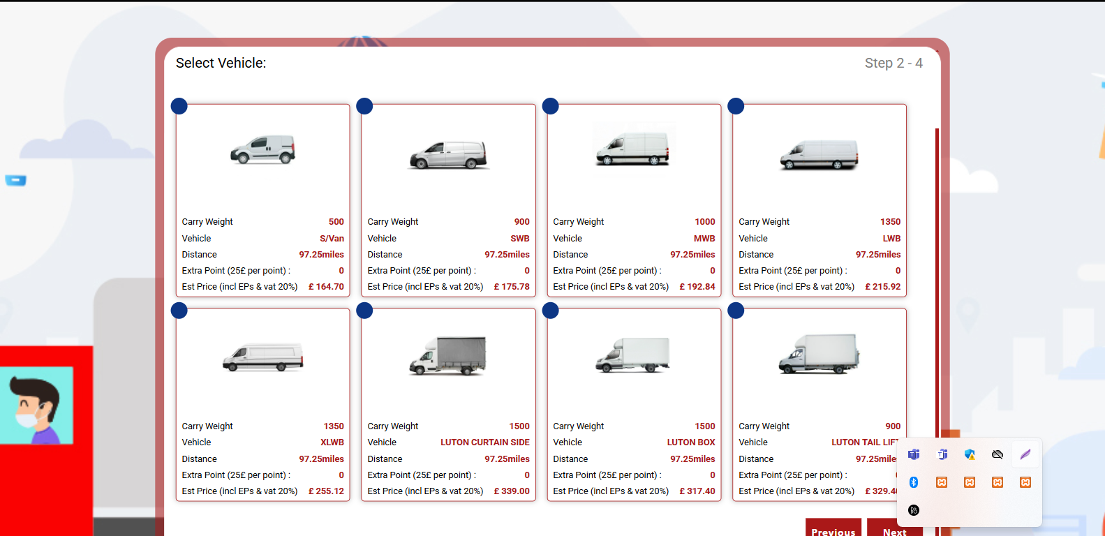The image size is (1105, 536).
Task: Choose the Luton Box radio button
Action: click(x=551, y=311)
